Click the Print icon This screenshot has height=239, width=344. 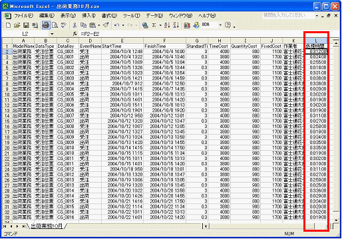(x=46, y=25)
